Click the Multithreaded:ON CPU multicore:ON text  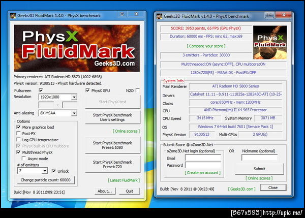[223, 65]
